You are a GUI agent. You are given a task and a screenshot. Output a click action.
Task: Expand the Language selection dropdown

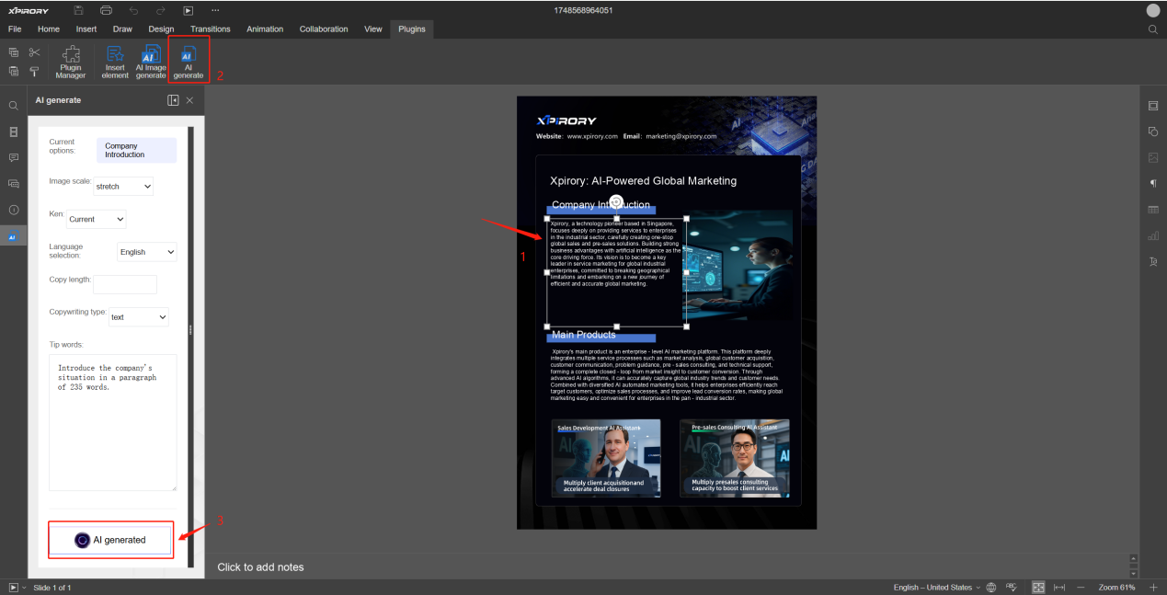coord(146,252)
